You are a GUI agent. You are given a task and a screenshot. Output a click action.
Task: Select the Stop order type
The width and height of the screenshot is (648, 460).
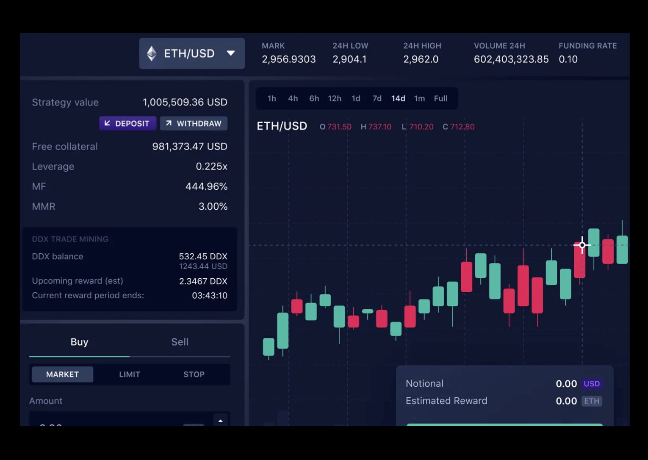[194, 374]
